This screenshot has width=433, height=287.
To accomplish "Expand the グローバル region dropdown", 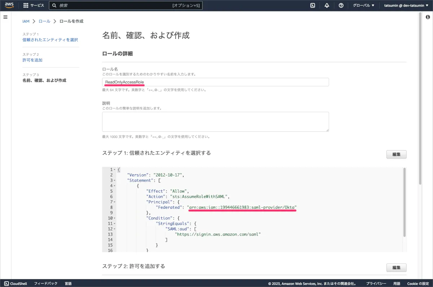I will click(x=363, y=5).
